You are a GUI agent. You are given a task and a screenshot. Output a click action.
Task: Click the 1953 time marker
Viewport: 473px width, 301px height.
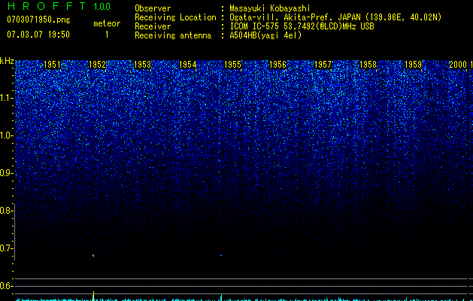142,65
